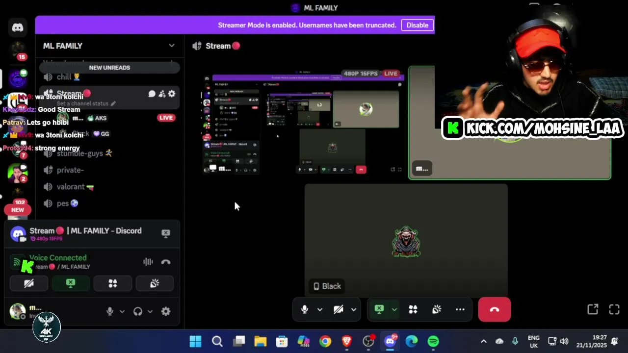Toggle screen share in bottom call controls

(379, 309)
